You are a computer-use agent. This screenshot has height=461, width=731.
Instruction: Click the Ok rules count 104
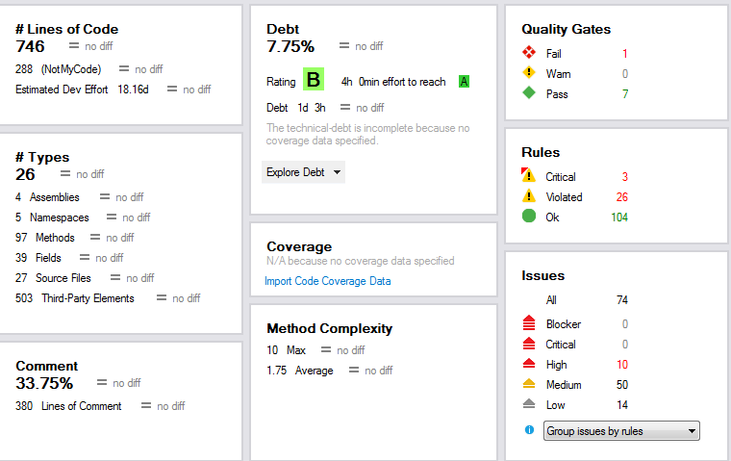tap(619, 217)
